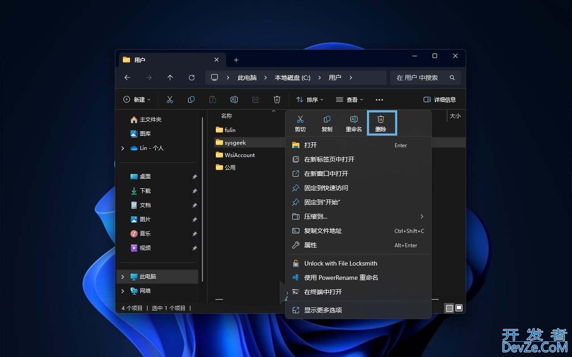Click the toolbar Cut scissors icon
The image size is (572, 357).
coord(170,100)
